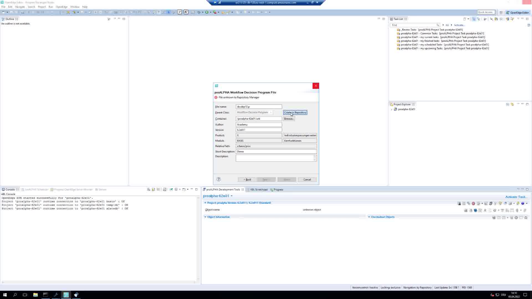Click the Debug bug toolbar icon
This screenshot has height=299, width=532.
[199, 12]
